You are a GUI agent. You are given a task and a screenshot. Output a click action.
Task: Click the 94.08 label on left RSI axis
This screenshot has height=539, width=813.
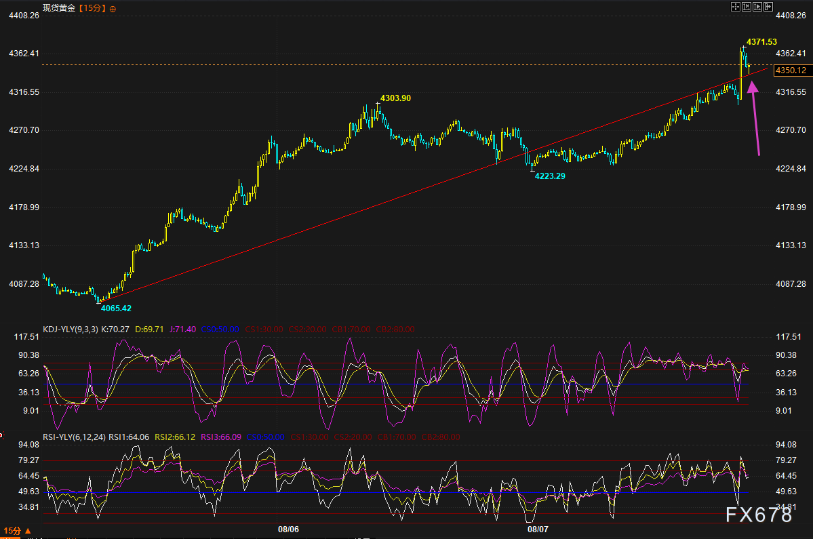pyautogui.click(x=29, y=445)
